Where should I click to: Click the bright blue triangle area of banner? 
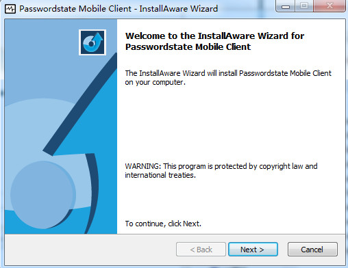click(101, 114)
